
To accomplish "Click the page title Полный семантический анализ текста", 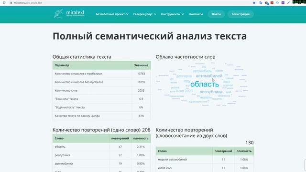I will 150,36.
